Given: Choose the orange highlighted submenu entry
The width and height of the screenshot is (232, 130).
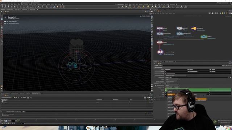Looking at the screenshot, I should [x=201, y=99].
